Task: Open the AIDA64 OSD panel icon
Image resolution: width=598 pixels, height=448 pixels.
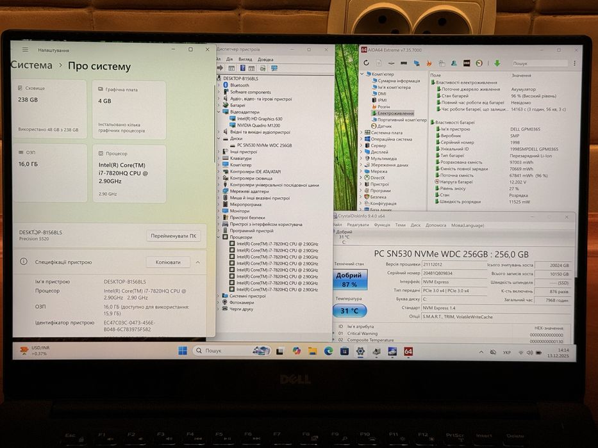Action: tap(467, 63)
